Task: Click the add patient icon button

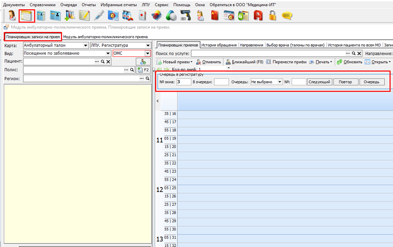Action: point(143,62)
